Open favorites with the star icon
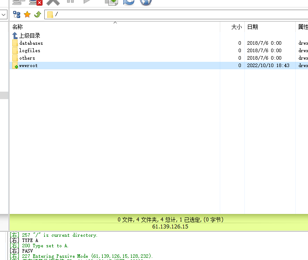 point(27,14)
